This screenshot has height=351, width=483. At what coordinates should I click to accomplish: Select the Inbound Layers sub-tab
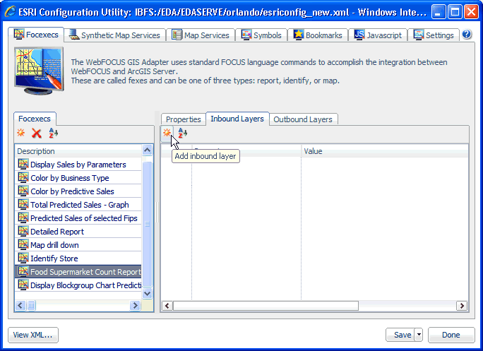(x=237, y=119)
